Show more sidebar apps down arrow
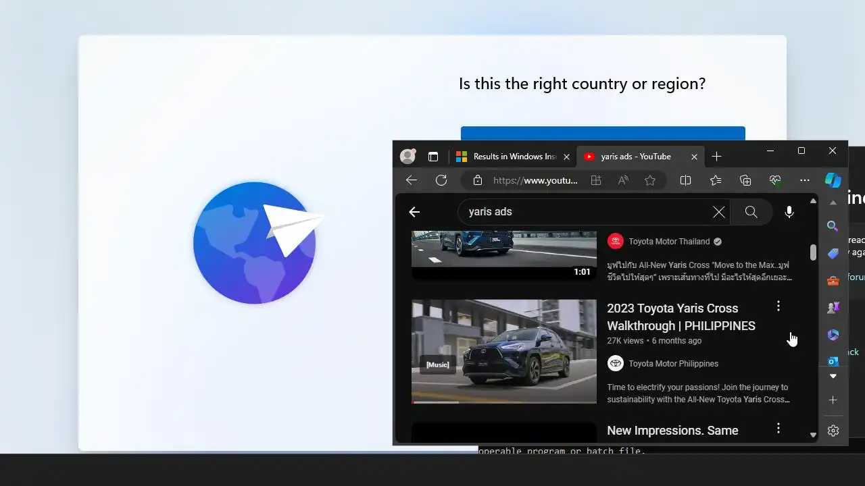The height and width of the screenshot is (486, 865). pyautogui.click(x=833, y=376)
